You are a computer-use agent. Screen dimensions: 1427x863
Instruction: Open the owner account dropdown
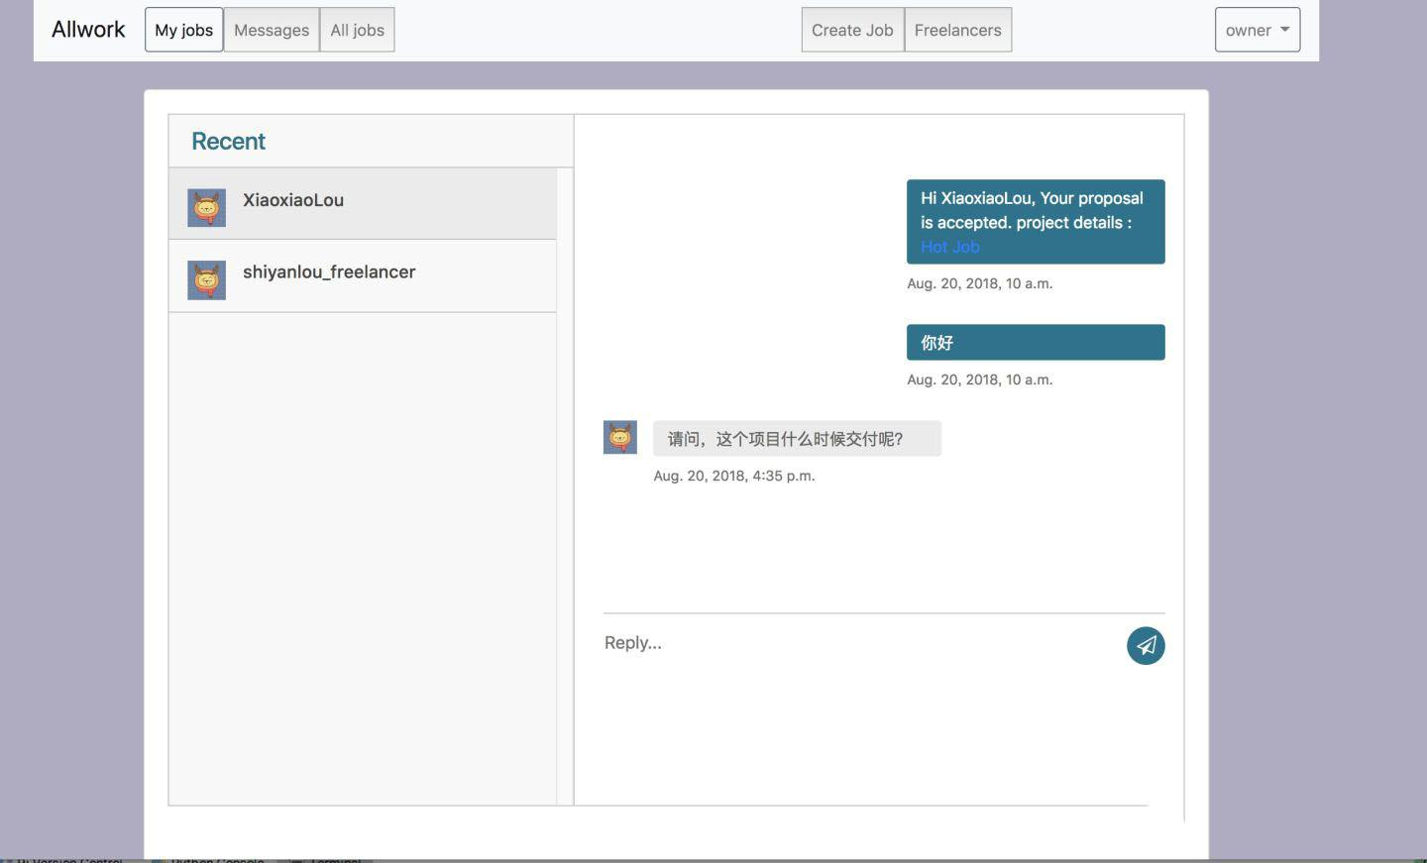(x=1258, y=30)
